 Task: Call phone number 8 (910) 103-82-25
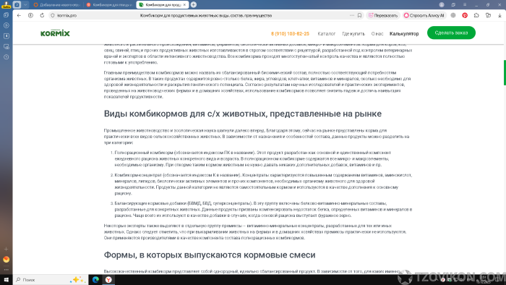(x=290, y=33)
